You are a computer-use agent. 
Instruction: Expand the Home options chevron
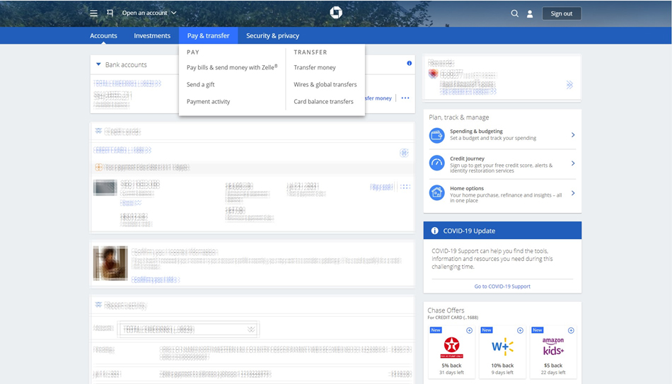click(x=573, y=193)
